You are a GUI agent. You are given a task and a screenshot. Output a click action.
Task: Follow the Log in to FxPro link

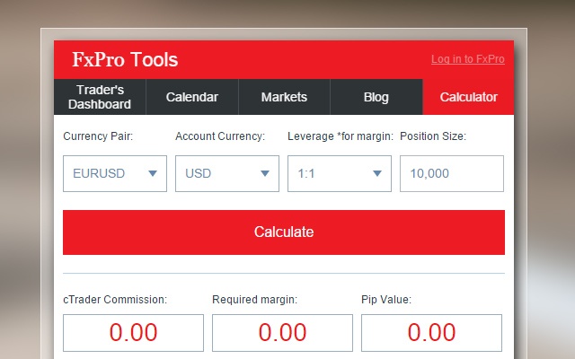tap(468, 59)
